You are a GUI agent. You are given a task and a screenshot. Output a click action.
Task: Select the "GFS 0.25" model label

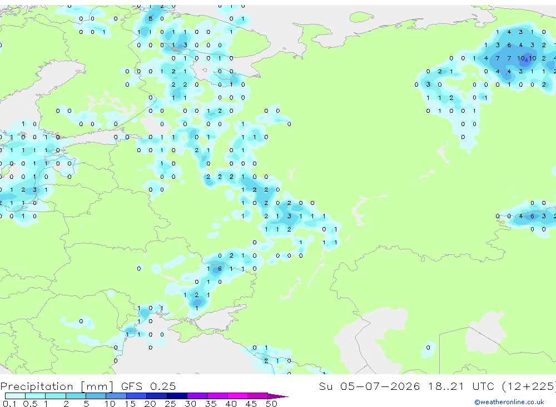(x=148, y=386)
